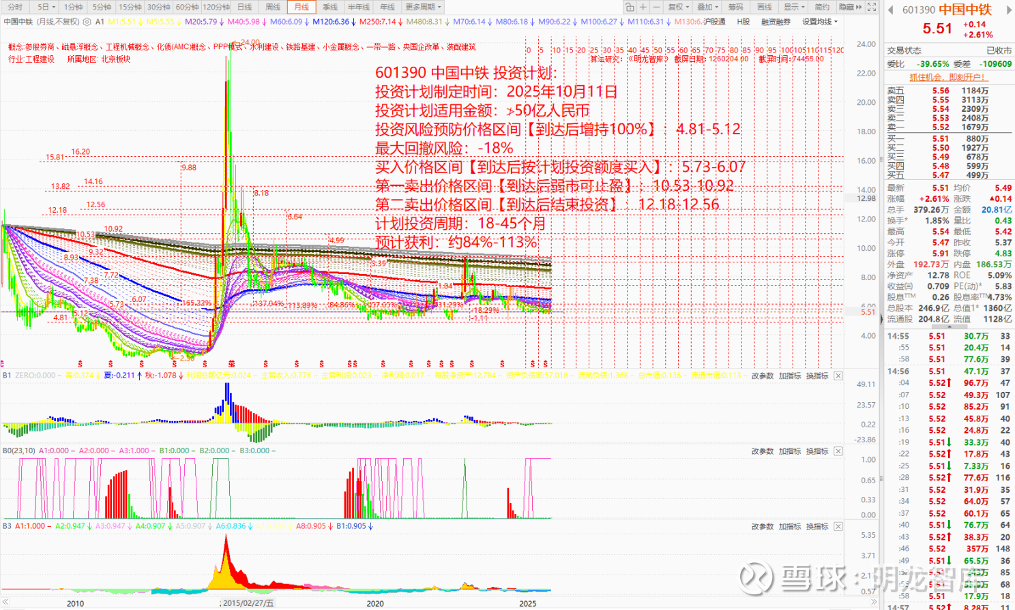Viewport: 1015px width, 610px height.
Task: Click the lock icon in chart toolbar
Action: (629, 7)
